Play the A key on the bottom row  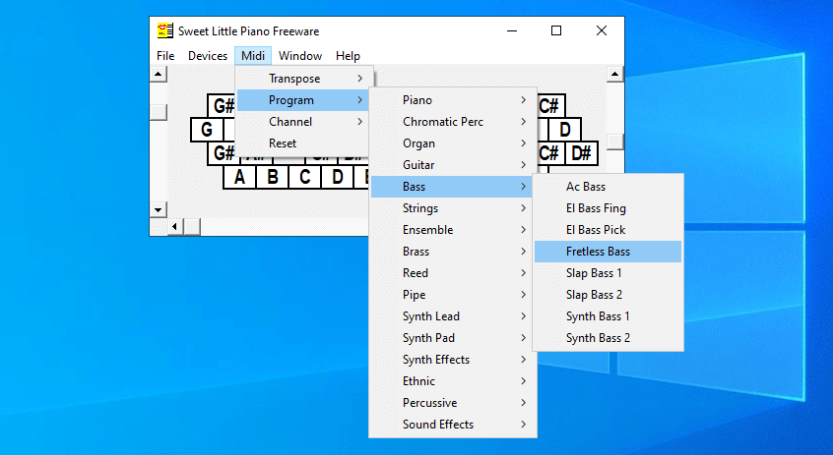pos(239,177)
